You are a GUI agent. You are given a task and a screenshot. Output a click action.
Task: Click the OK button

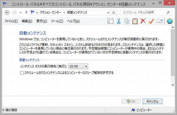click(x=131, y=102)
